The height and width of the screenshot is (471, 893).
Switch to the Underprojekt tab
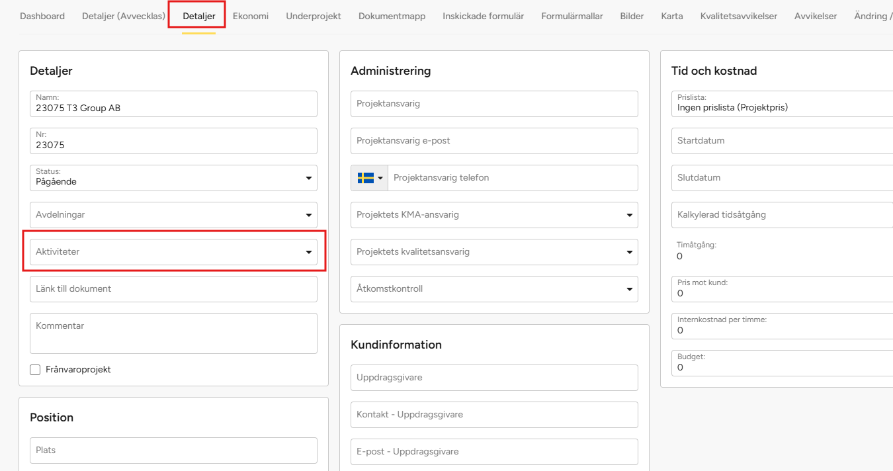point(314,16)
